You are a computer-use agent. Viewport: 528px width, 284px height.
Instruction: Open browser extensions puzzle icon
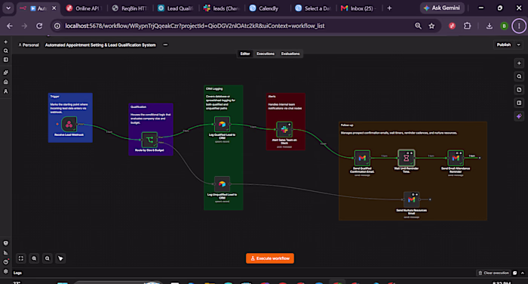(468, 26)
